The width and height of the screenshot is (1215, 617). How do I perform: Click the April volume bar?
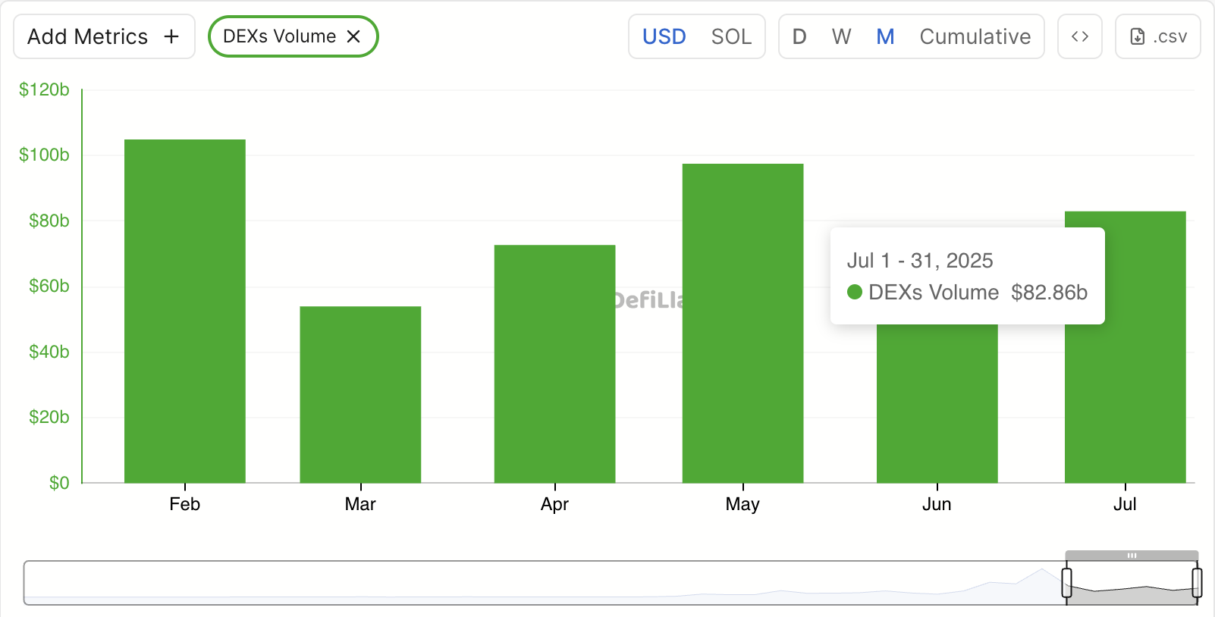coord(554,364)
